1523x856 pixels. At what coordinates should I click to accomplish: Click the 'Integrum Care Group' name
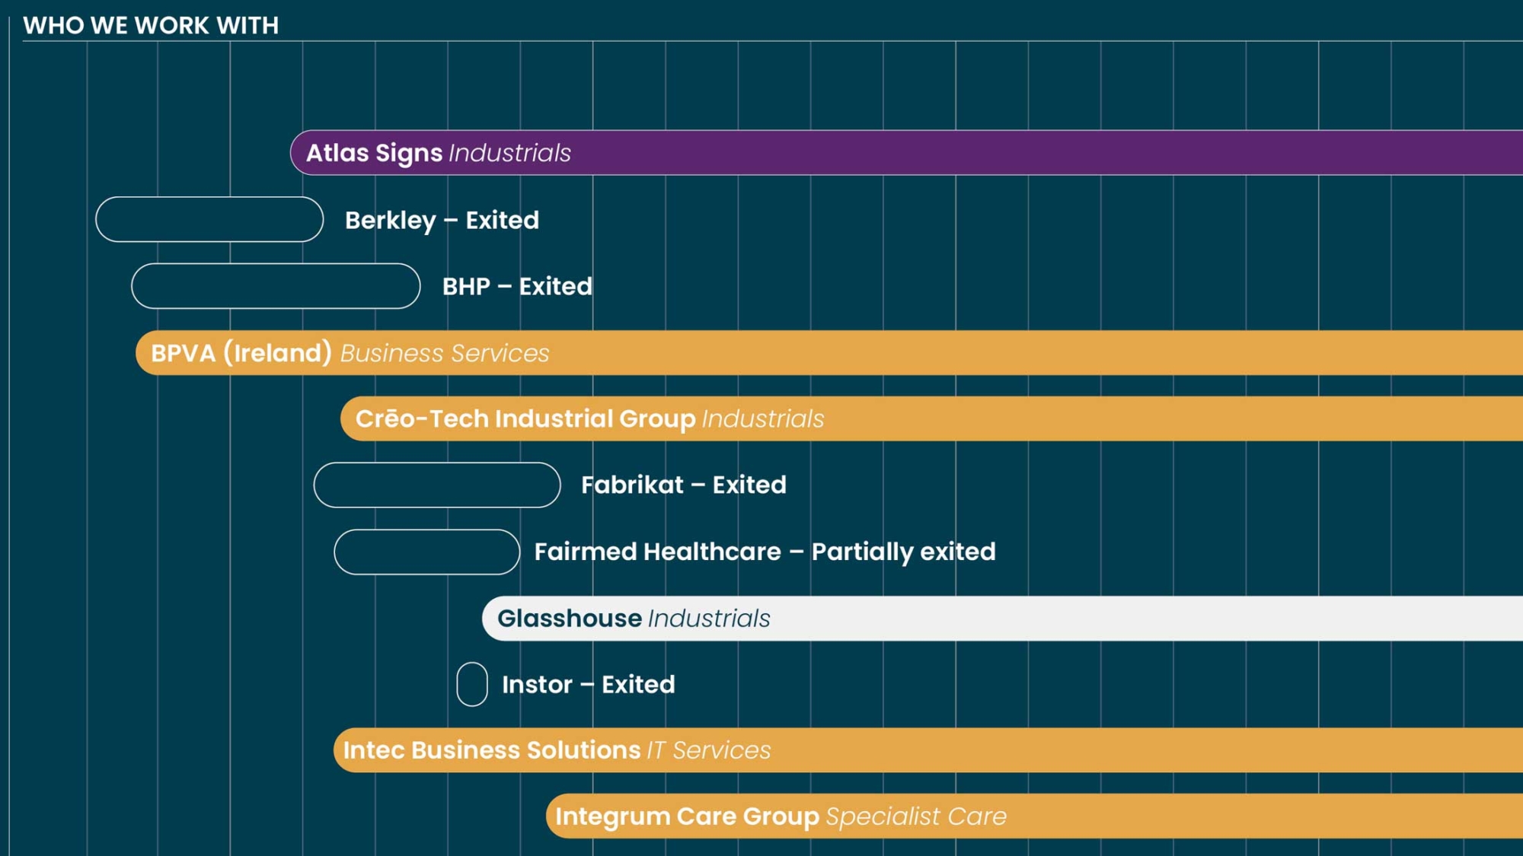click(687, 816)
